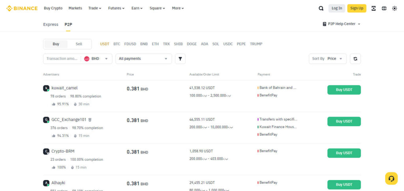Viewport: 404px width, 191px height.
Task: Open the support headset chat icon
Action: 391,178
